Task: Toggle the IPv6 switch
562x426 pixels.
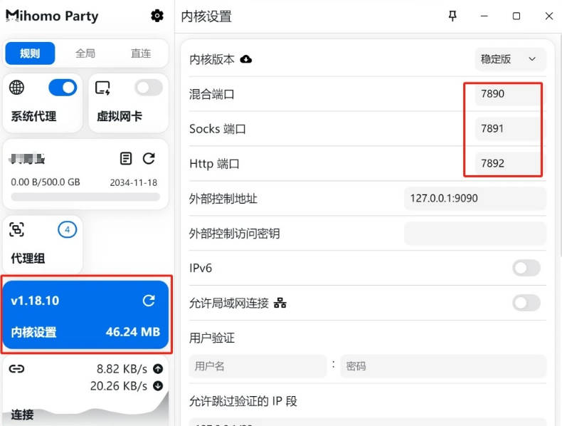Action: (x=526, y=268)
